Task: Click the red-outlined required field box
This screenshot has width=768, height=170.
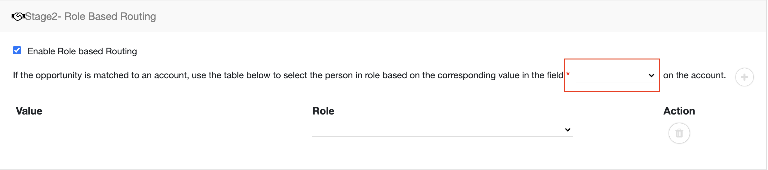Action: pyautogui.click(x=612, y=75)
